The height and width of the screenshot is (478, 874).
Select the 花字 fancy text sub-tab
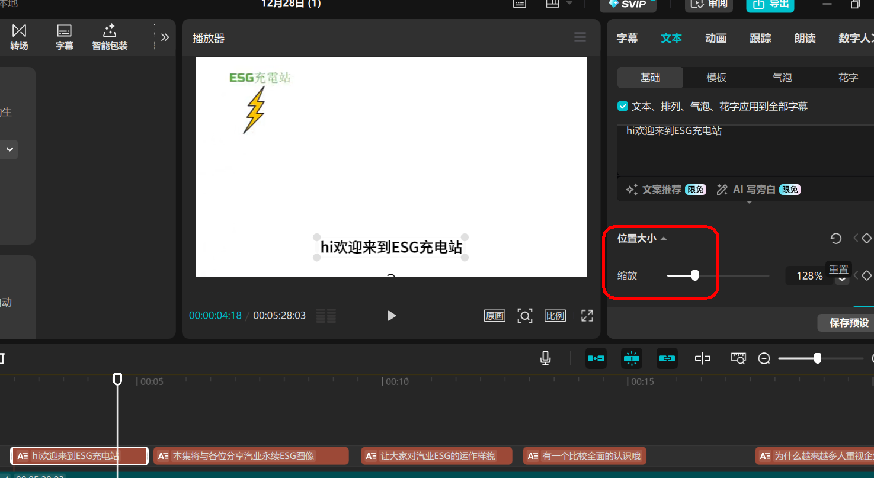848,78
